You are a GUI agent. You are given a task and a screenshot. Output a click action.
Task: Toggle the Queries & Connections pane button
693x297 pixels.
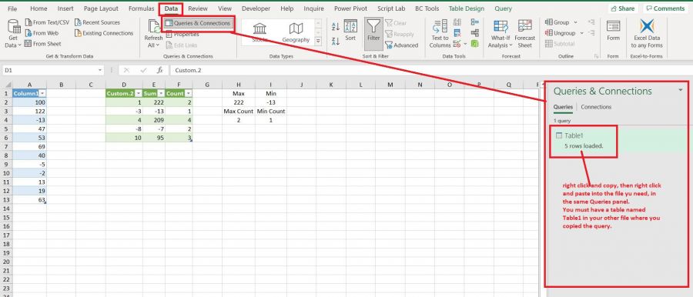point(198,23)
